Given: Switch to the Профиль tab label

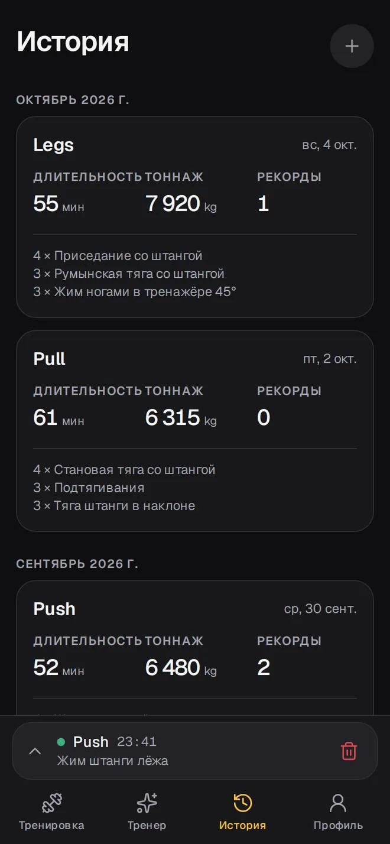Looking at the screenshot, I should pyautogui.click(x=338, y=826).
